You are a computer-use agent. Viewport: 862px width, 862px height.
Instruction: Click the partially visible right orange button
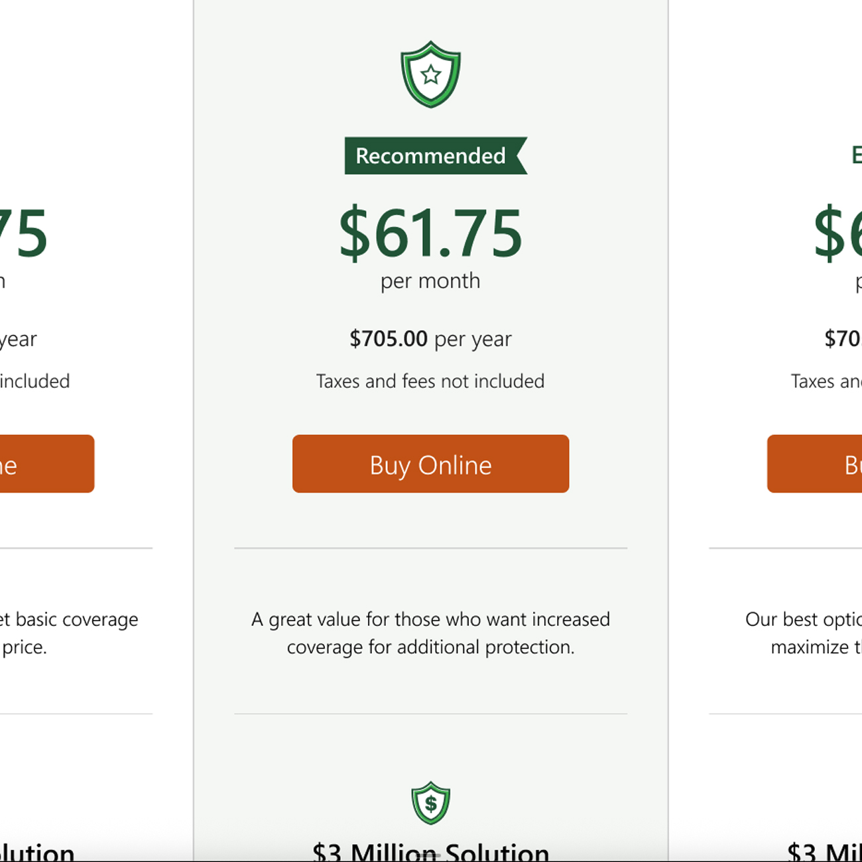coord(816,464)
